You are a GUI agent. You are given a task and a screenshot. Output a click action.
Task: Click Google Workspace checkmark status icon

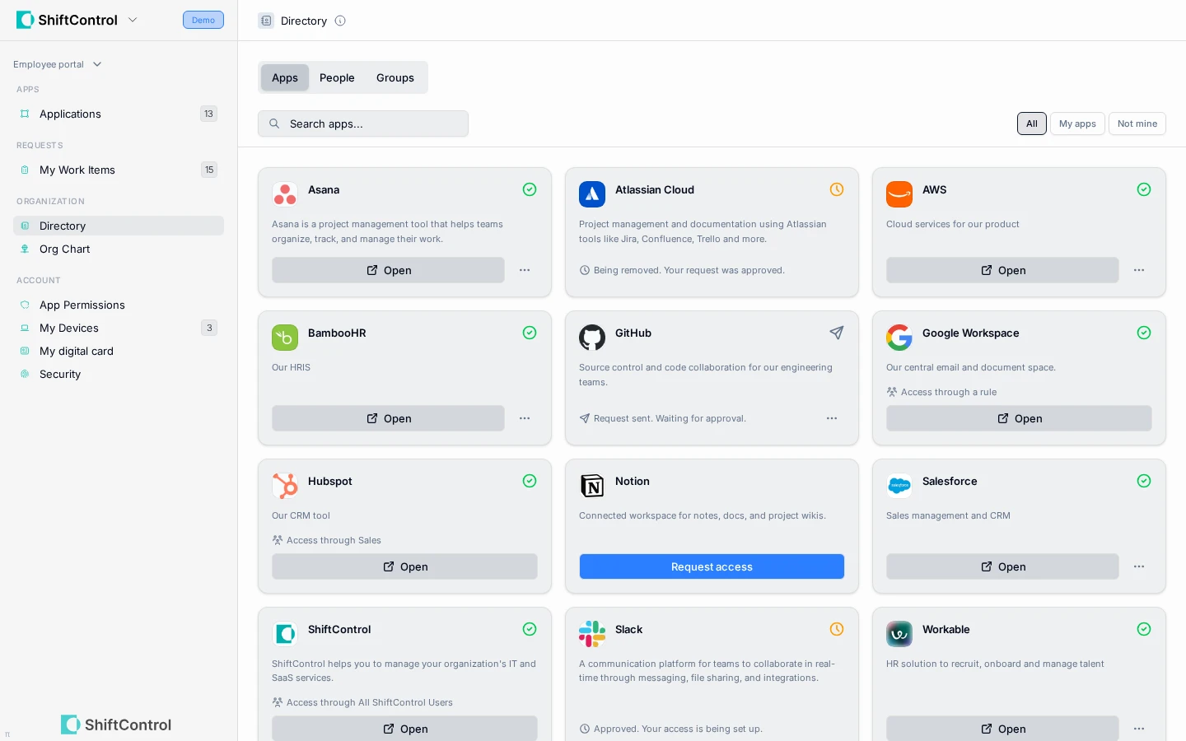tap(1144, 333)
